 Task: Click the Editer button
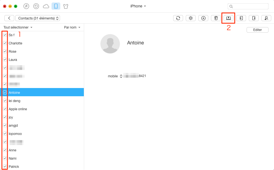pyautogui.click(x=257, y=30)
